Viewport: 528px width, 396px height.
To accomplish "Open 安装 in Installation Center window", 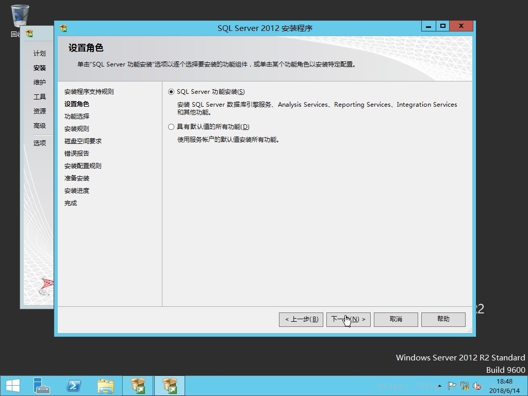I will [x=39, y=68].
